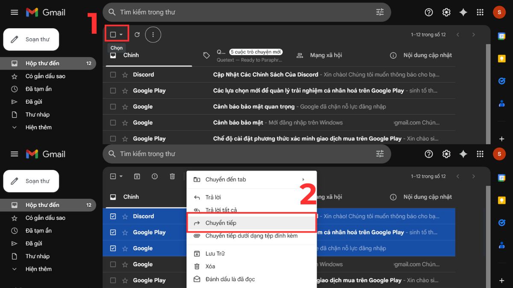Click 'Soạn thư' compose button in lower panel
The image size is (513, 288).
pyautogui.click(x=31, y=181)
